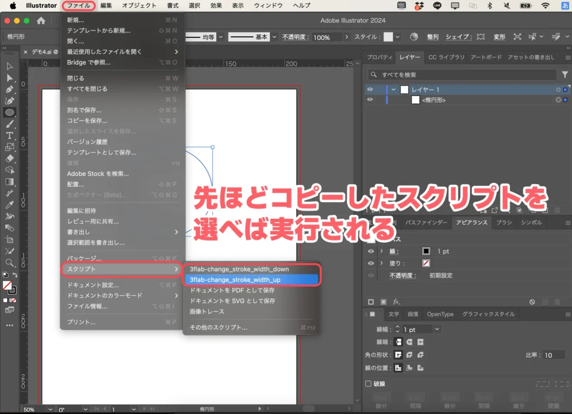572x414 pixels.
Task: Switch to the パスファインダー tab
Action: click(426, 223)
